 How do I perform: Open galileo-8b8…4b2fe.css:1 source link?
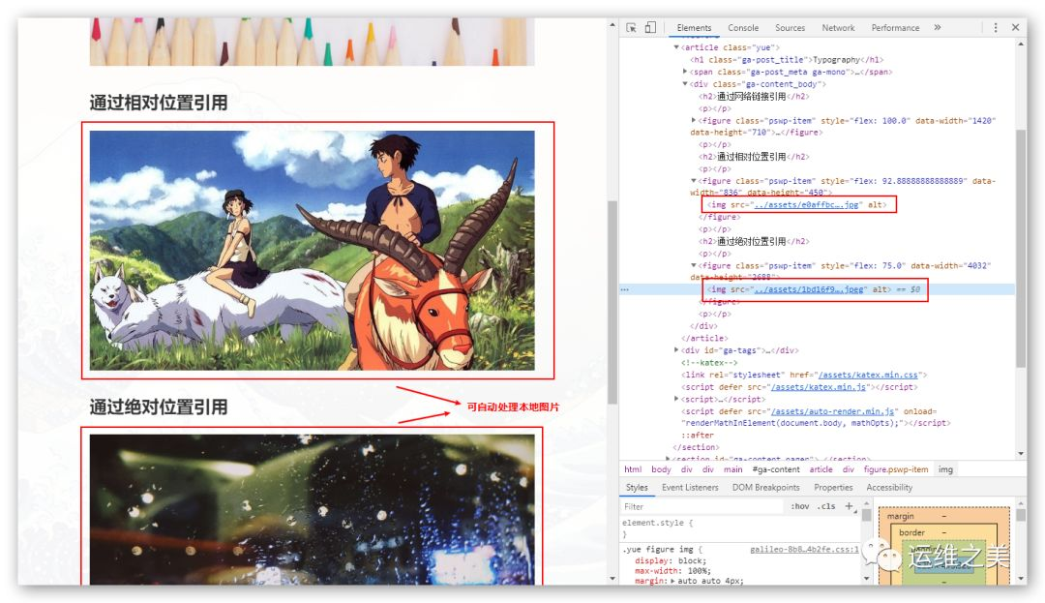[804, 549]
